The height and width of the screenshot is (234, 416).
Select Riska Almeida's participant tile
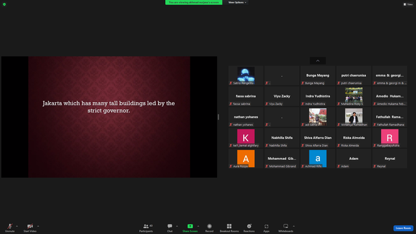pyautogui.click(x=354, y=138)
